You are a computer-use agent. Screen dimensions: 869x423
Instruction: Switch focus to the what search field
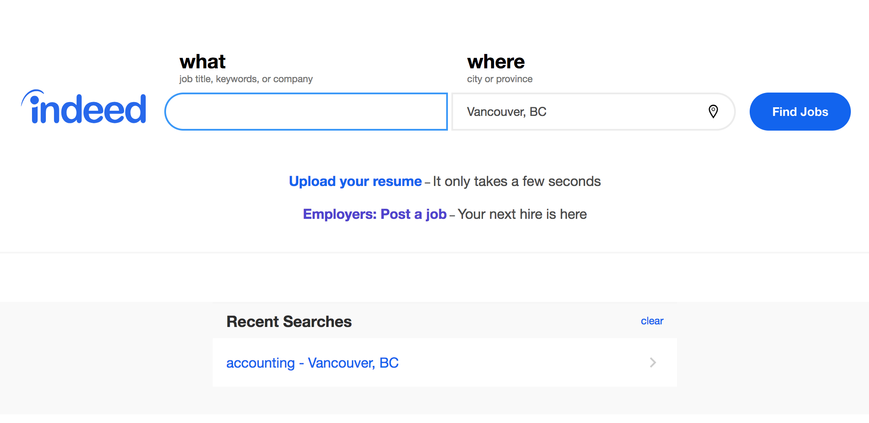pos(307,112)
